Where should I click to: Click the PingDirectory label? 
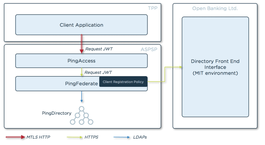pos(56,113)
